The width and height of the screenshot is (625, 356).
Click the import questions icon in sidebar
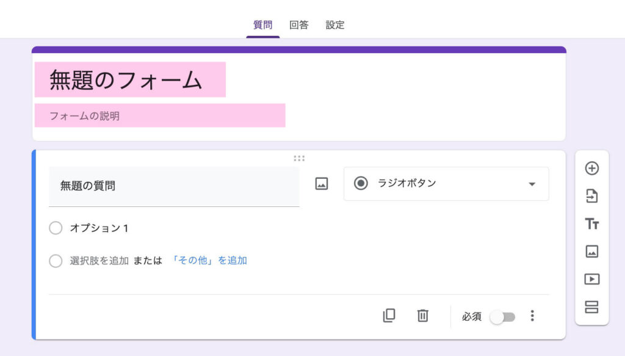591,196
